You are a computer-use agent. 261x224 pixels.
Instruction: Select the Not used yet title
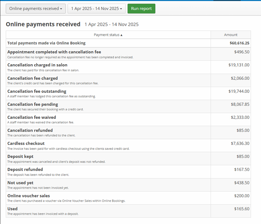(x=20, y=183)
